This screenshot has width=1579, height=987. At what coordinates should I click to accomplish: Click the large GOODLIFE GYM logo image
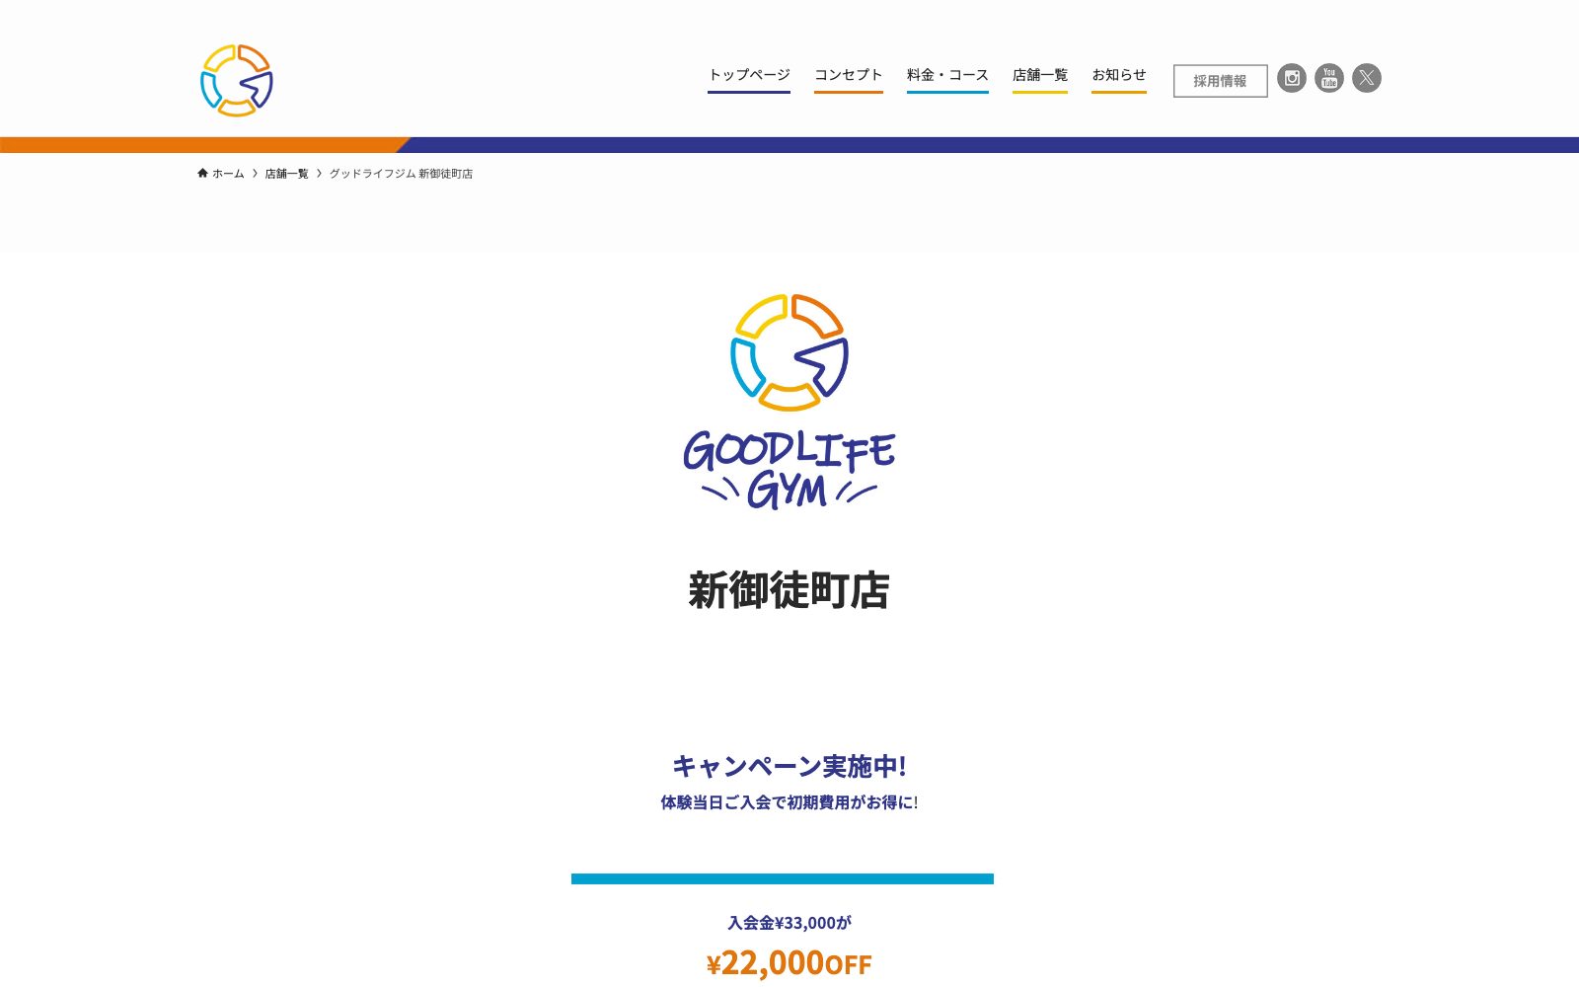pyautogui.click(x=789, y=402)
